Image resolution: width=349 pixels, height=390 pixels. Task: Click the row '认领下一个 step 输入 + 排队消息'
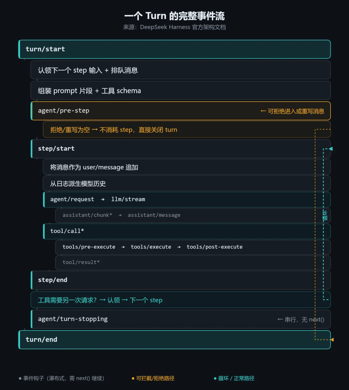(181, 70)
